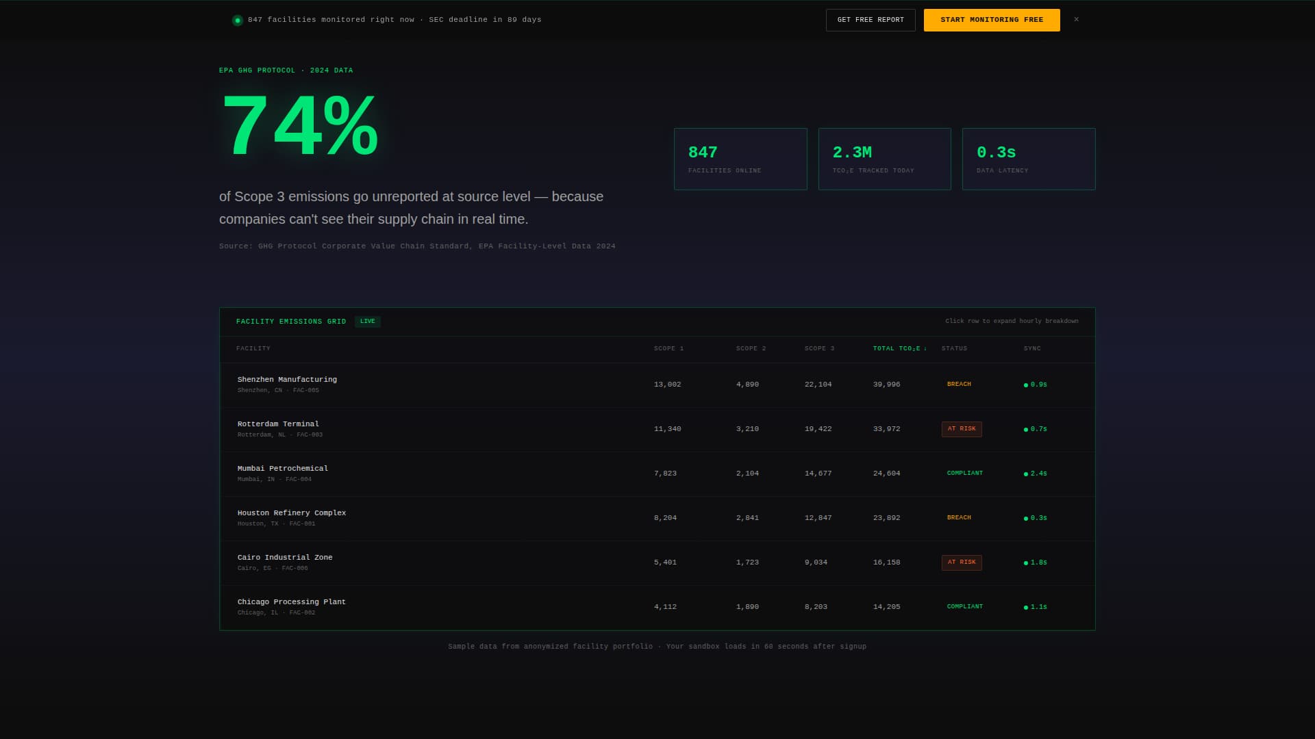Image resolution: width=1315 pixels, height=739 pixels.
Task: Click the 0.9s sync indicator for Shenzhen
Action: click(x=1036, y=385)
